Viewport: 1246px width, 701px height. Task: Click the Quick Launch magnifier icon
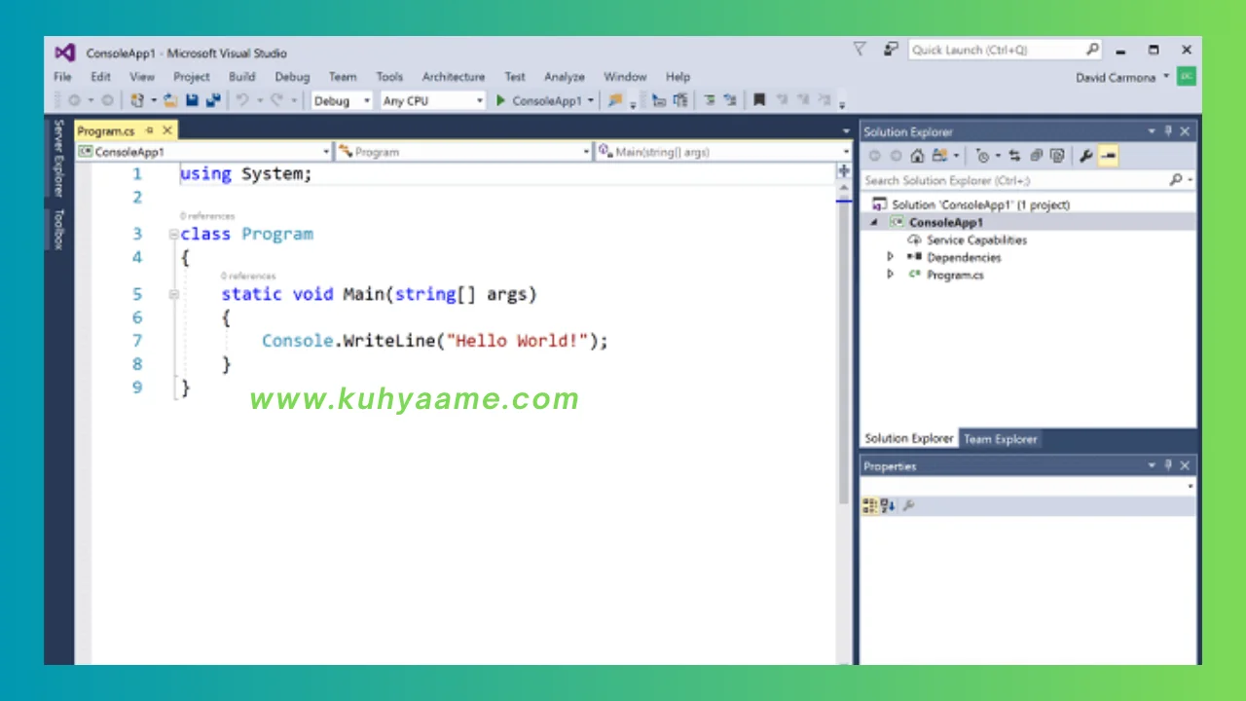point(1092,50)
